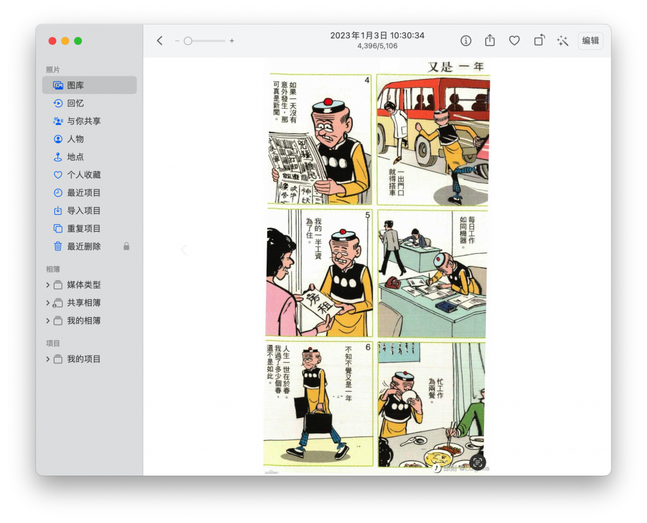Close the Photos window with red button
The width and height of the screenshot is (647, 523).
(52, 41)
